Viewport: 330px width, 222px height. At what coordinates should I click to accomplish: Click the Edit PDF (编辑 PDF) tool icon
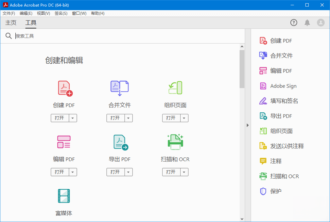coord(64,142)
